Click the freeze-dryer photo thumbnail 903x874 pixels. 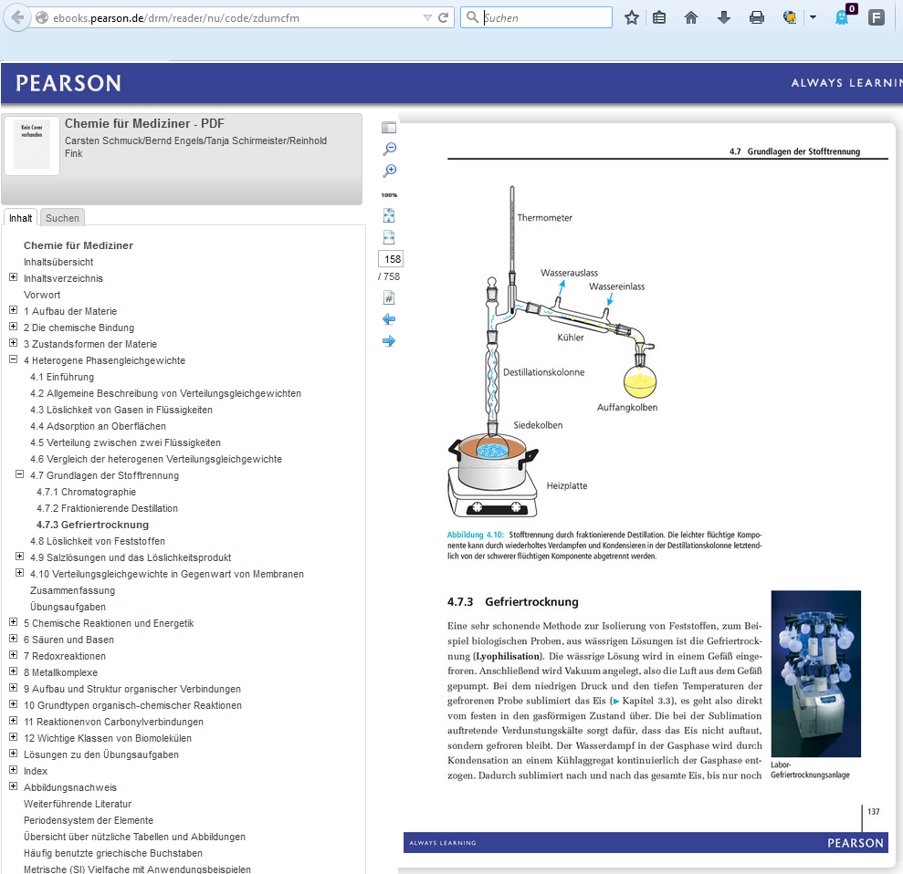click(x=815, y=673)
